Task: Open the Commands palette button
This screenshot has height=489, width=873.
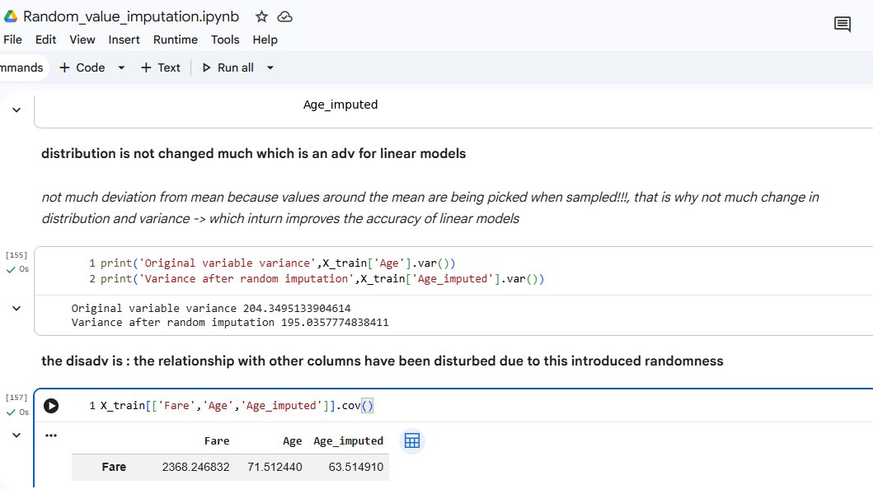Action: (x=22, y=68)
